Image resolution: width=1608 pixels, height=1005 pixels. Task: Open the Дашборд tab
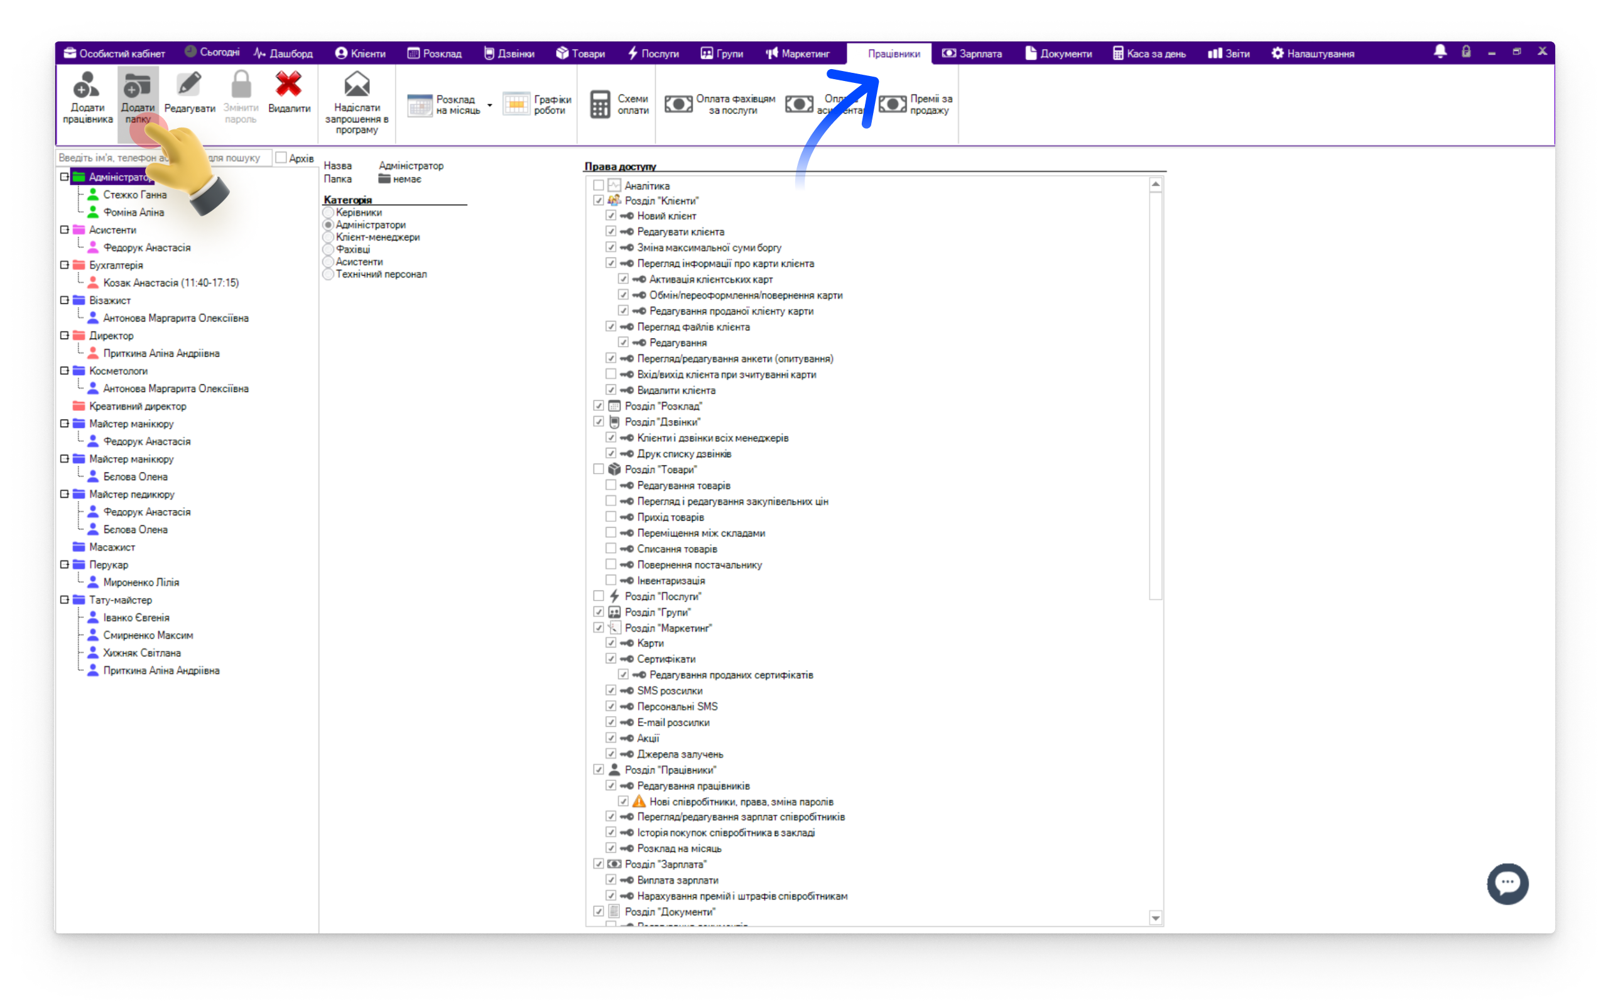click(x=283, y=53)
